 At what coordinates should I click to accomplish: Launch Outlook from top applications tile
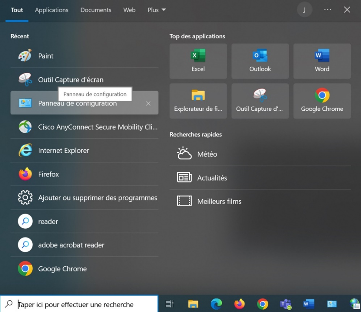coord(260,61)
